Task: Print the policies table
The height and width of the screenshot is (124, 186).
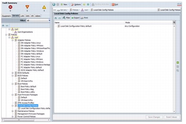Action: point(84,18)
